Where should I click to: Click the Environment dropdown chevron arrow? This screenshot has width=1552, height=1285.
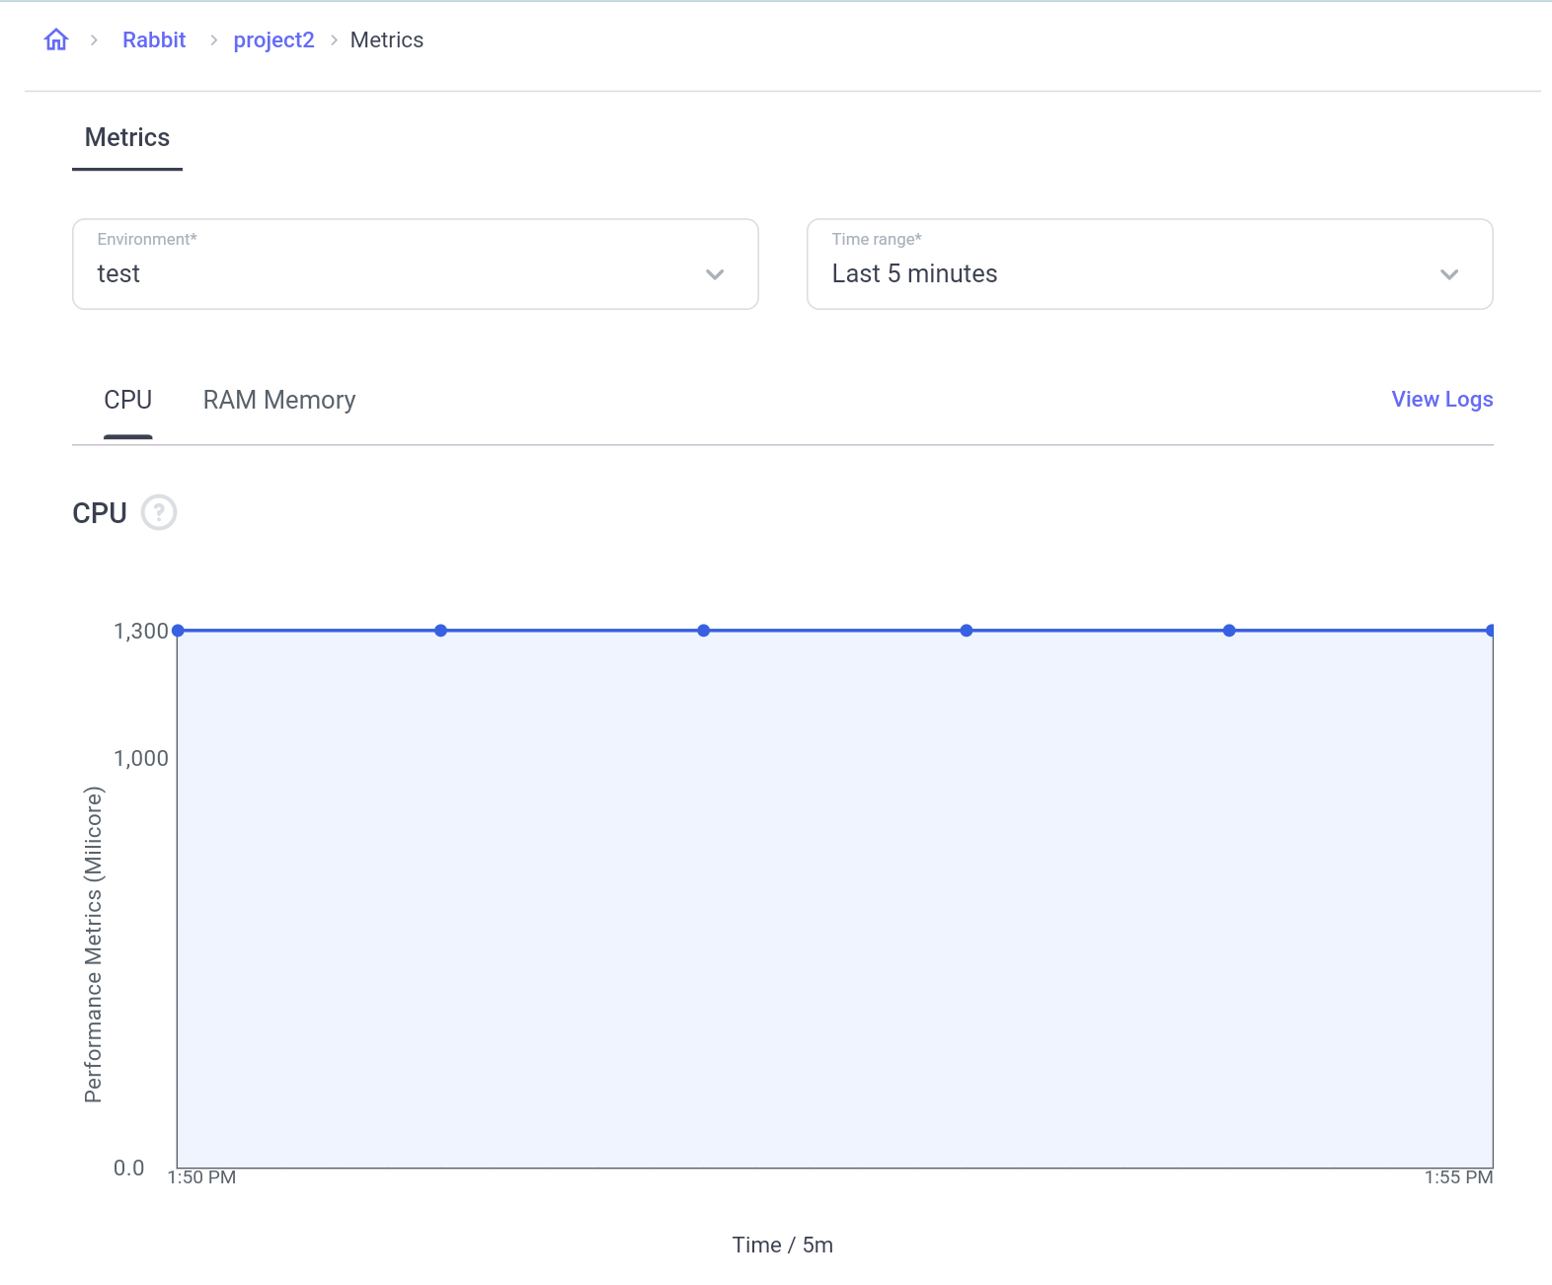coord(715,274)
